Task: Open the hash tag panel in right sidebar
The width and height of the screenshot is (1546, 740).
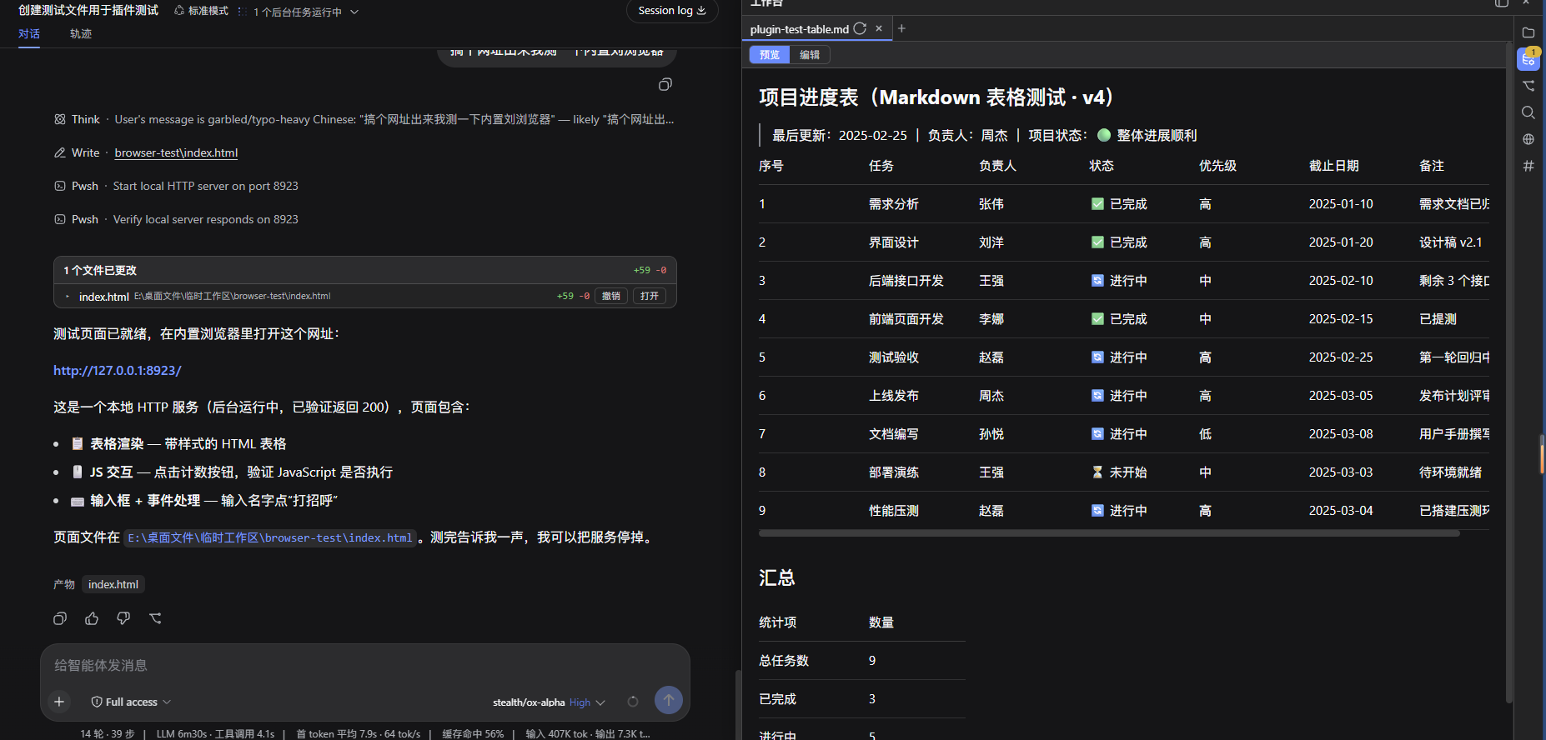Action: (x=1528, y=166)
